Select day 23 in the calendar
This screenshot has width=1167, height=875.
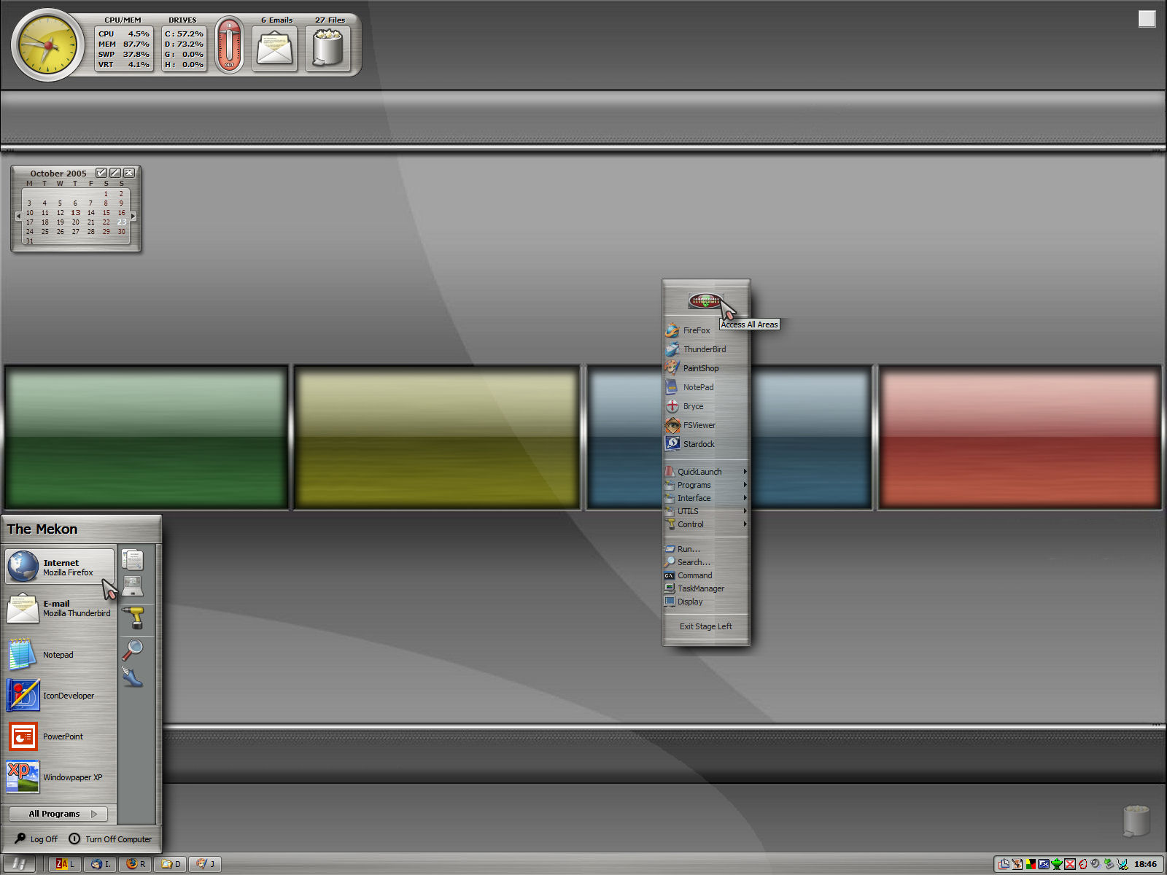coord(121,222)
